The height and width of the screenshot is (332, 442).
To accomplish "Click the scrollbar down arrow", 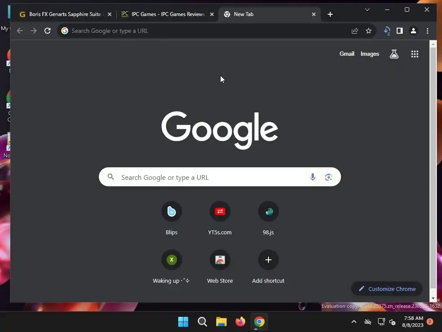I will 433,298.
